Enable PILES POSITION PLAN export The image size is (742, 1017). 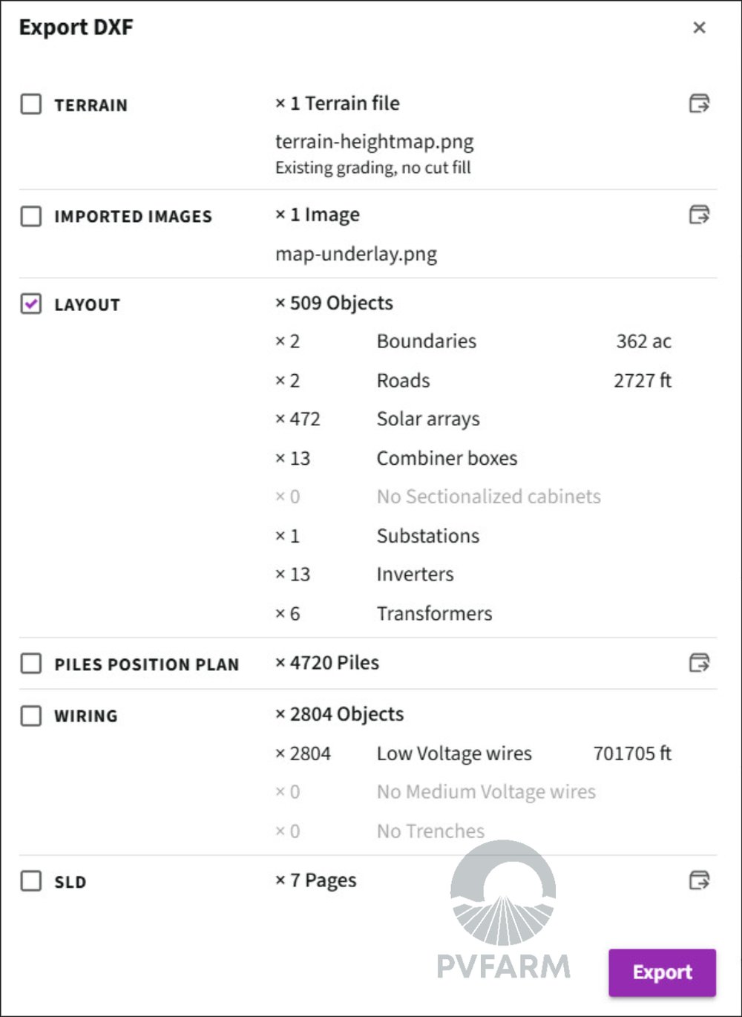click(30, 664)
